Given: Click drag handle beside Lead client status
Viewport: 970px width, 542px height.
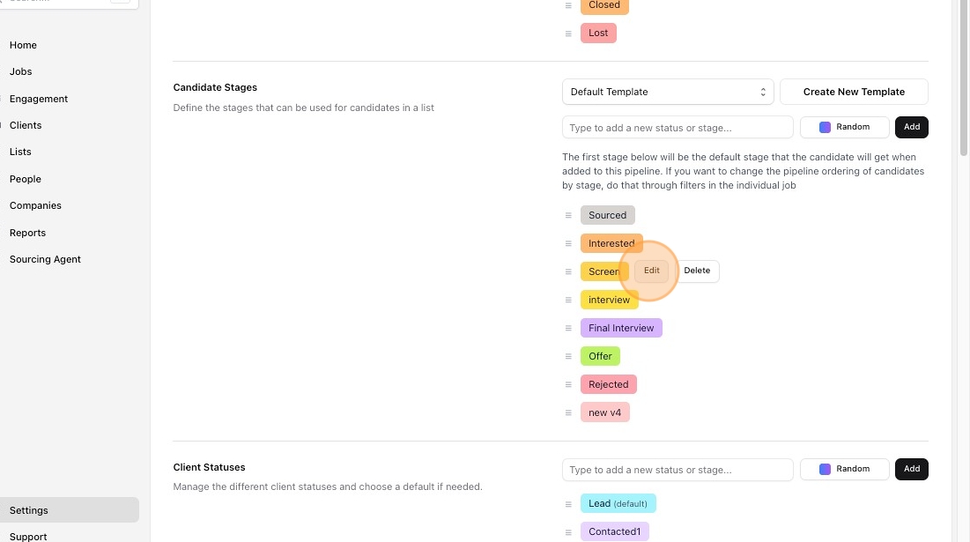Looking at the screenshot, I should click(x=568, y=503).
